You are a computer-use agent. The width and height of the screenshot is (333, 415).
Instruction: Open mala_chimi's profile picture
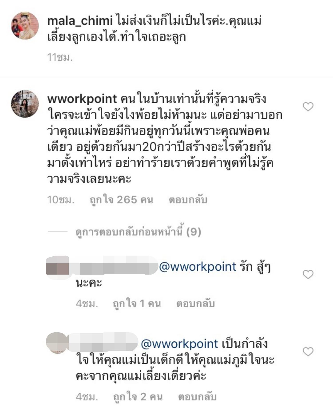25,25
